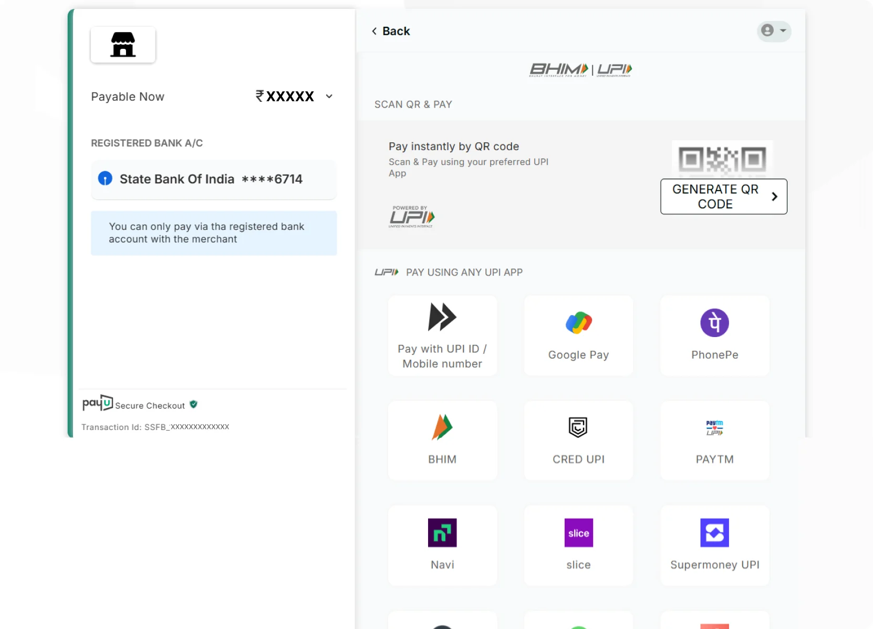873x629 pixels.
Task: Choose the CRED UPI option
Action: click(578, 441)
